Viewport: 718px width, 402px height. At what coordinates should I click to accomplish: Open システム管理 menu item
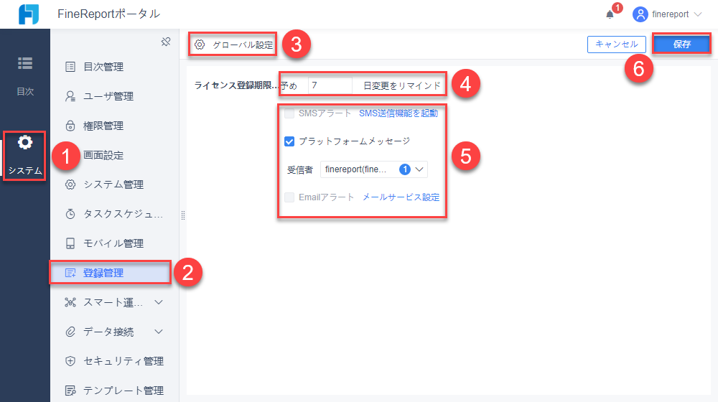point(114,184)
